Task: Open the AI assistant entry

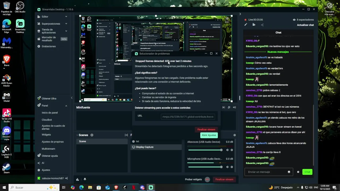Action: tap(43, 163)
